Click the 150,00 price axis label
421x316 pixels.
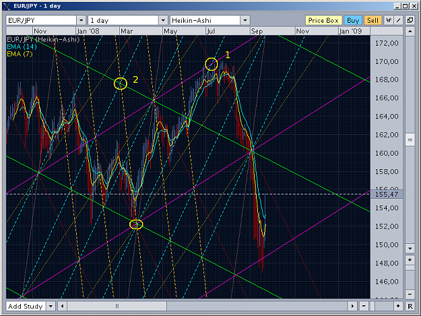(387, 245)
